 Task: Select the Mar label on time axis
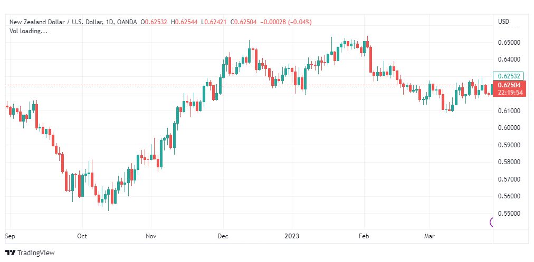coord(429,236)
